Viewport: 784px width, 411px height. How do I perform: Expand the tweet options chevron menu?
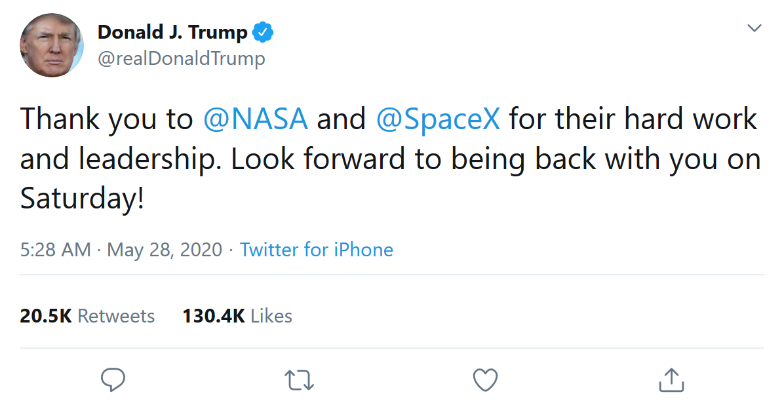tap(755, 28)
